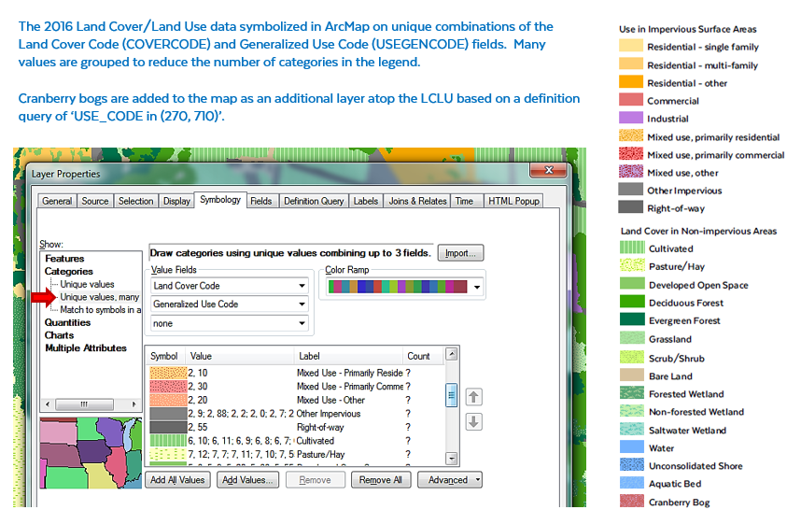Open the Advanced options menu button
This screenshot has width=801, height=524.
[x=450, y=480]
